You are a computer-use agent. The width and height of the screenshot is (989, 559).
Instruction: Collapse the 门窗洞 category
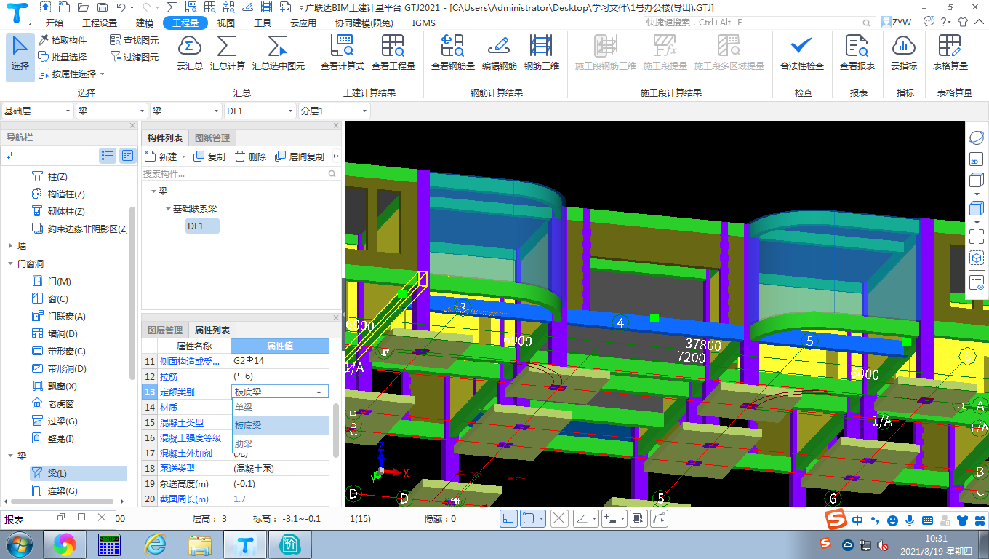click(10, 264)
